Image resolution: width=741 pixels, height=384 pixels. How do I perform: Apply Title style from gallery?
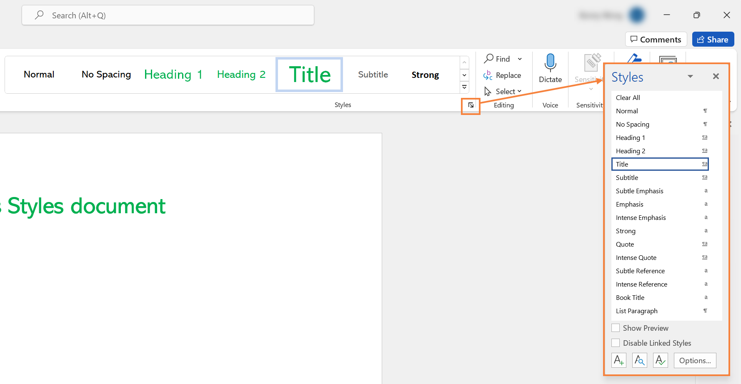[309, 75]
